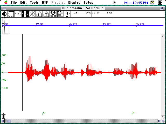This screenshot has height=124, width=166.
Task: Click the horizontal scrollbar left arrow
Action: coord(3,121)
